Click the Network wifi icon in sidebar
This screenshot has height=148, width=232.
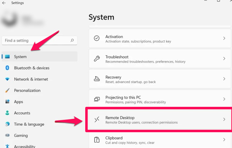point(7,79)
